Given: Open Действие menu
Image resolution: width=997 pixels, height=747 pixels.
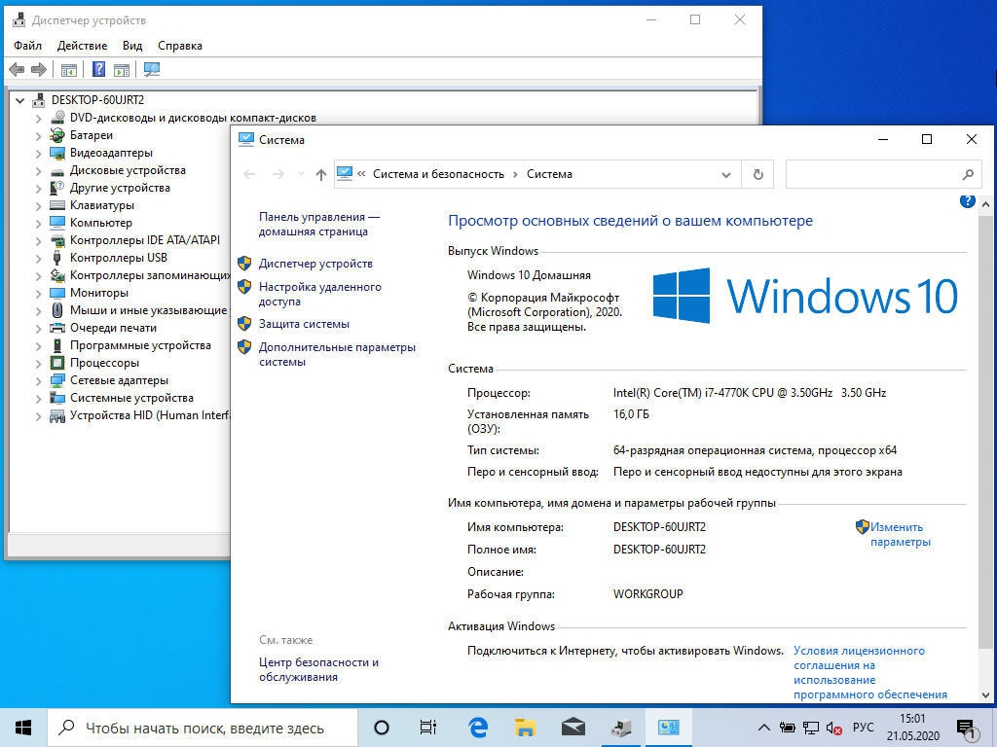Looking at the screenshot, I should coord(82,46).
